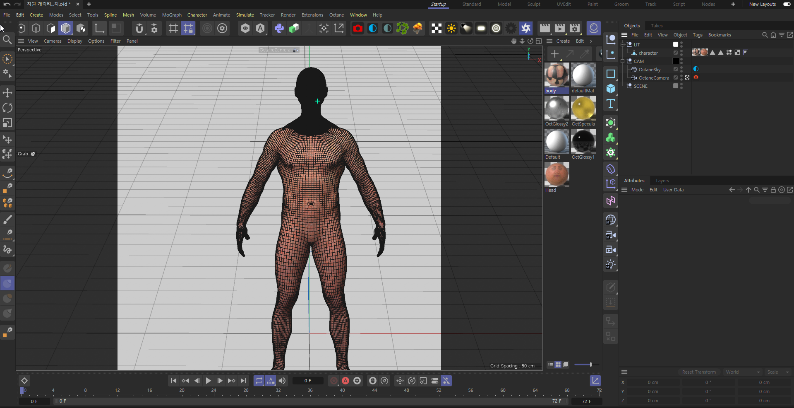Click the Undo arrow icon

pyautogui.click(x=7, y=4)
